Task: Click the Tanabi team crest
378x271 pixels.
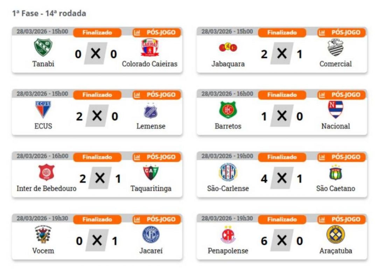Action: coord(43,48)
